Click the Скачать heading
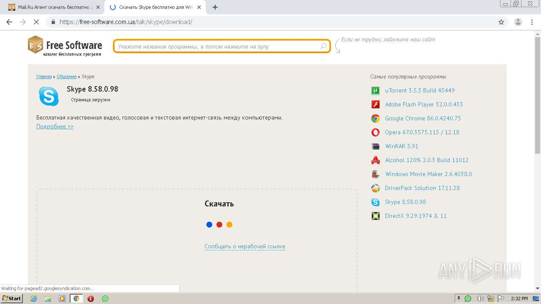The height and width of the screenshot is (304, 541). 219,204
